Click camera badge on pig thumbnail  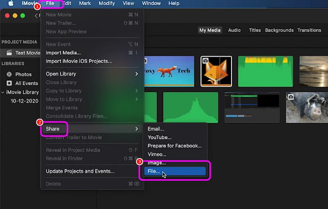(x=291, y=97)
